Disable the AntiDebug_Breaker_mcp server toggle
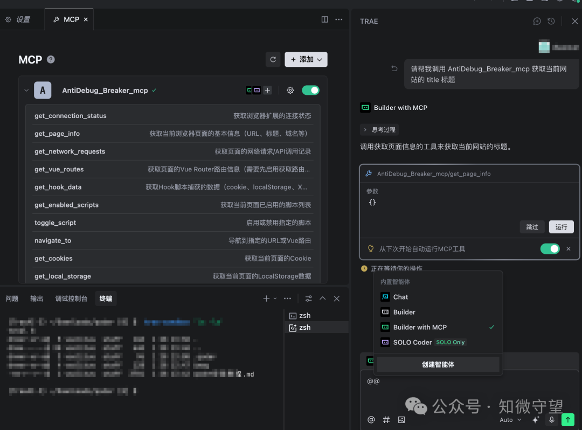The image size is (582, 430). [x=311, y=90]
